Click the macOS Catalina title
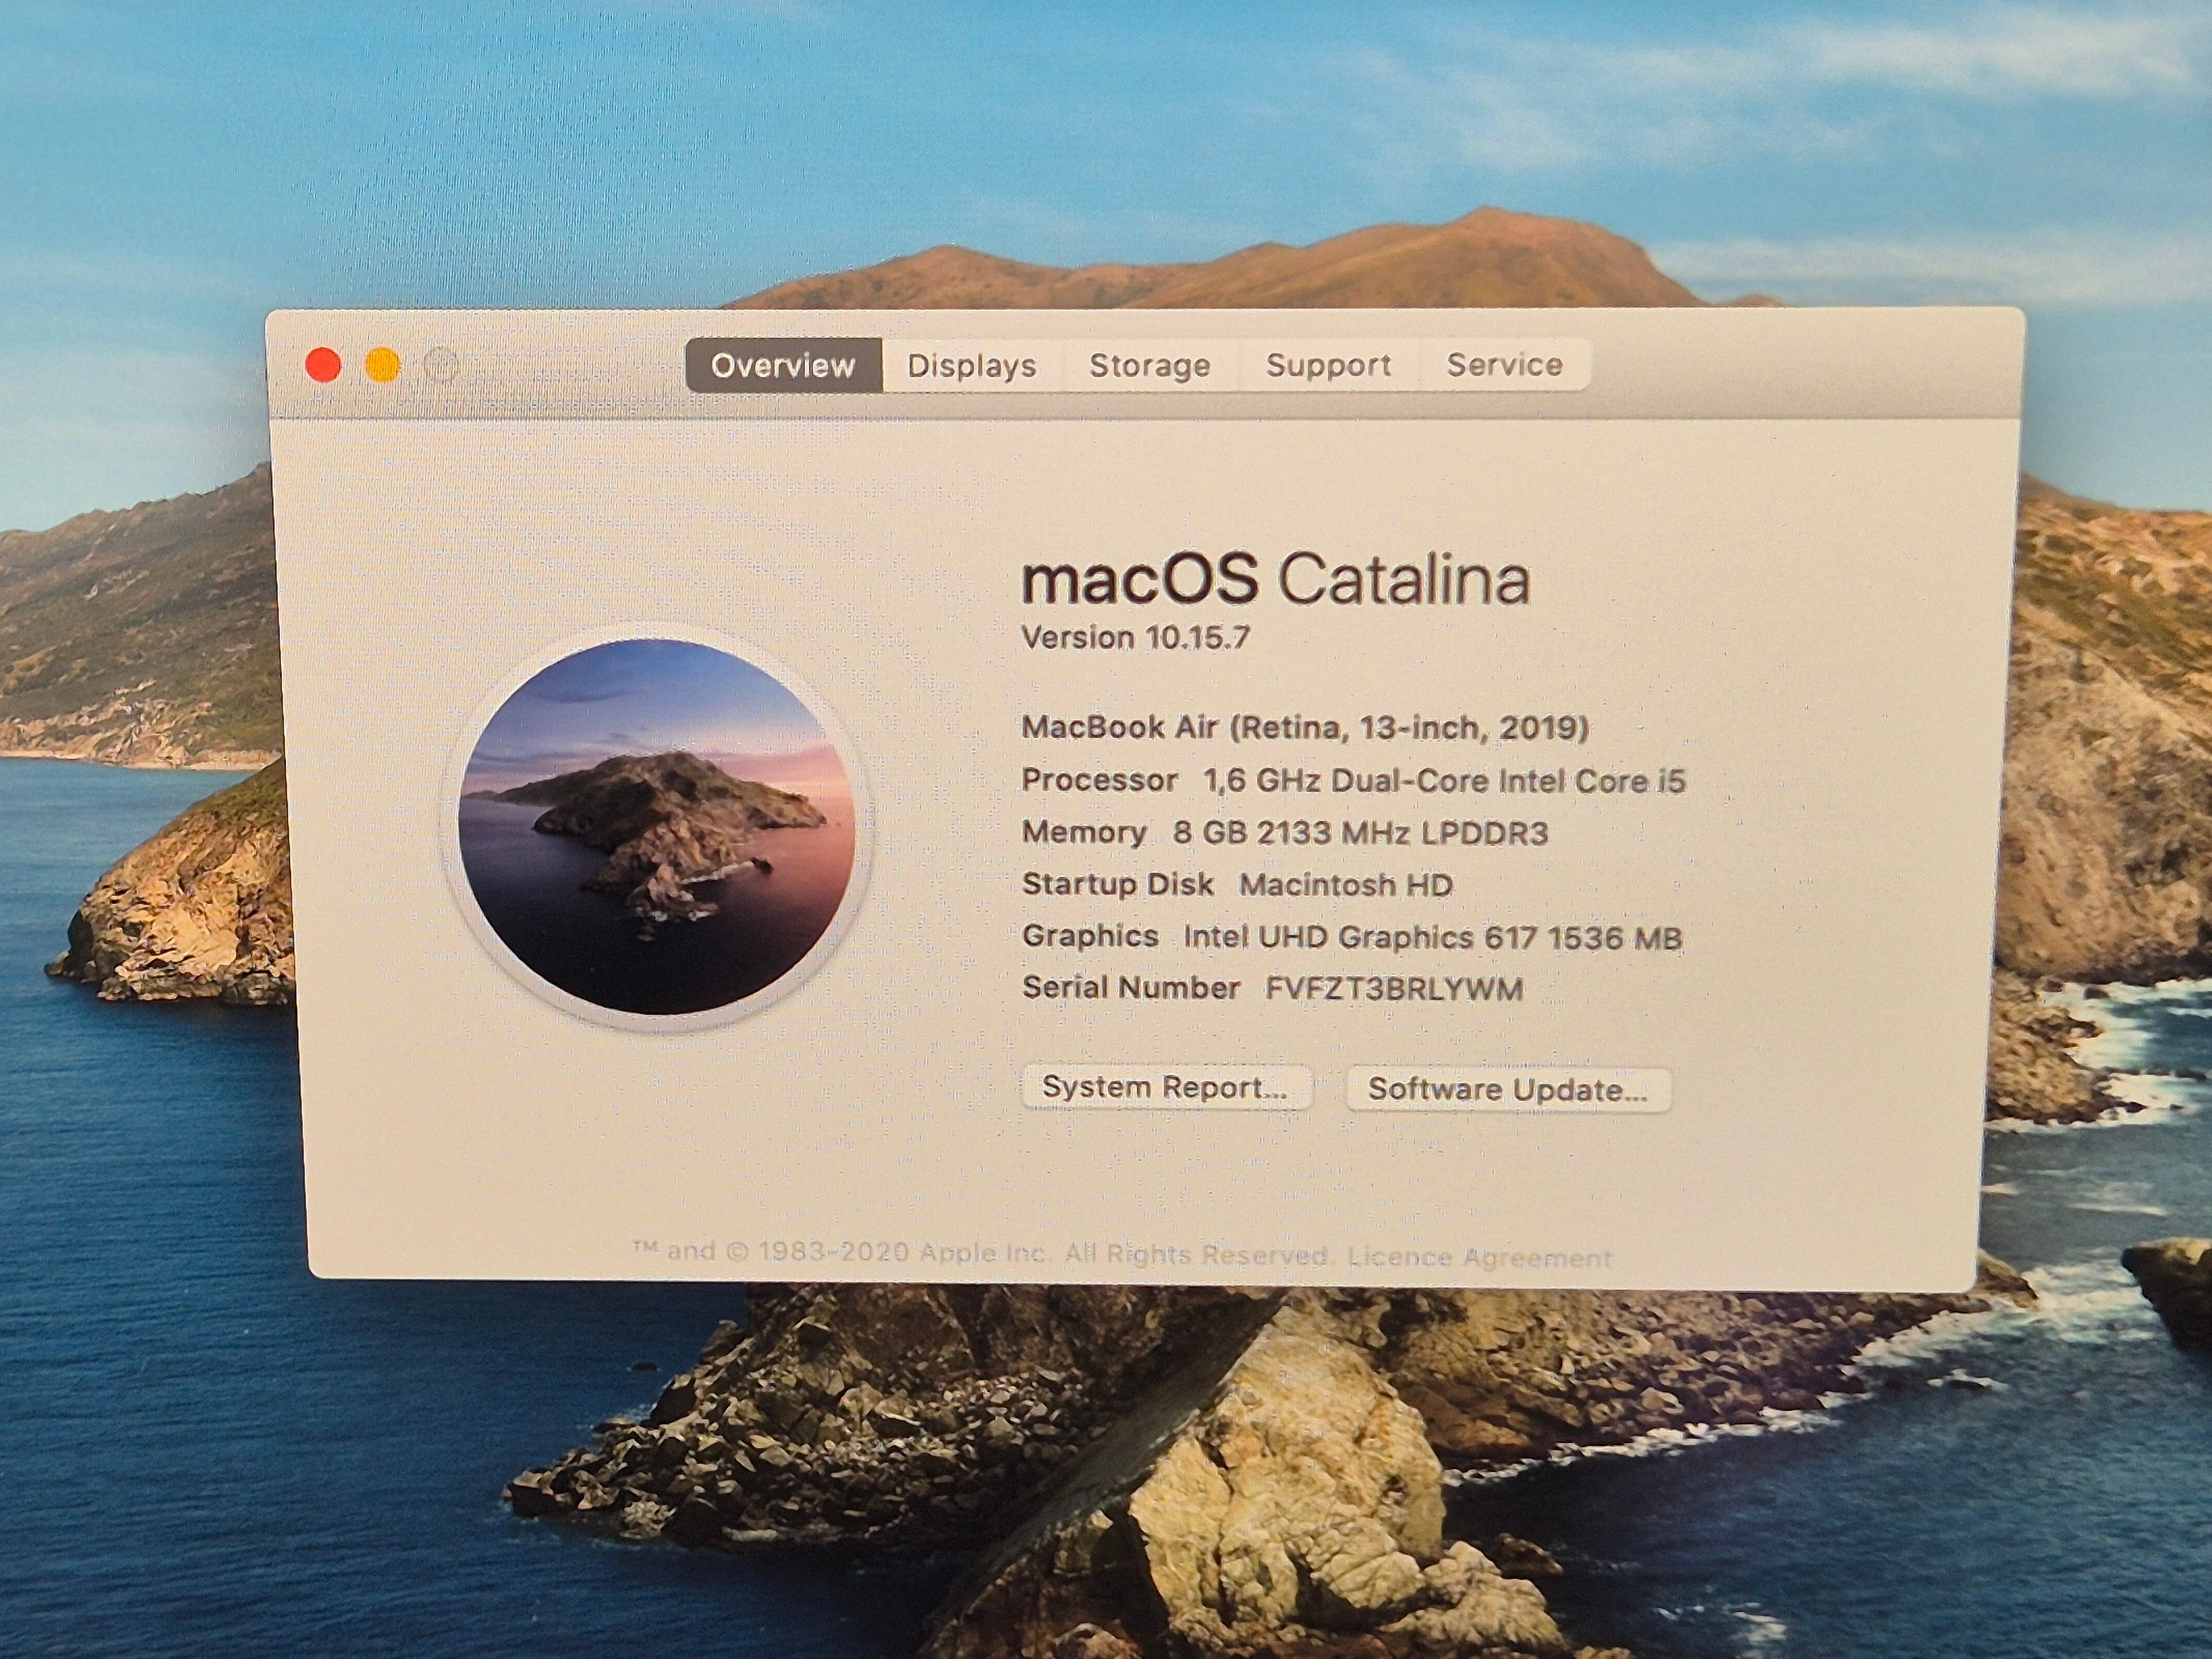 [x=1276, y=579]
